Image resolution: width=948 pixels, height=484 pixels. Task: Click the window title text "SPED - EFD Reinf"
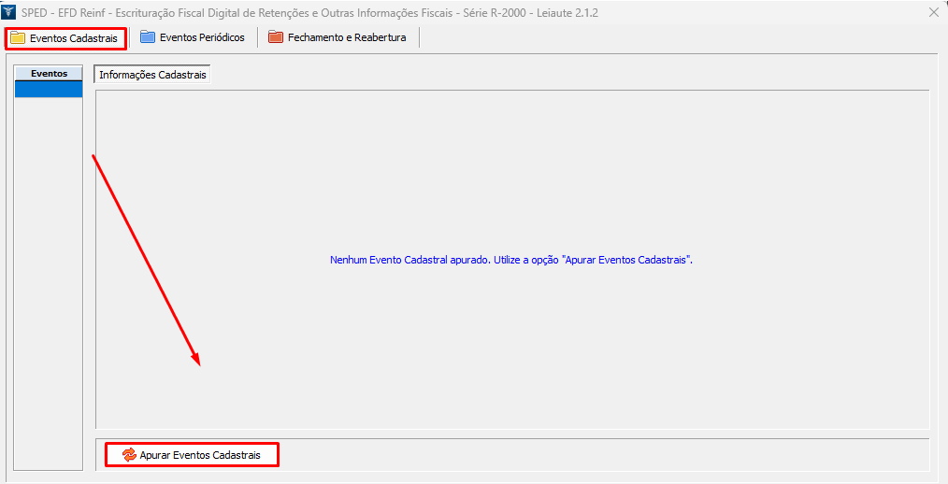point(60,12)
